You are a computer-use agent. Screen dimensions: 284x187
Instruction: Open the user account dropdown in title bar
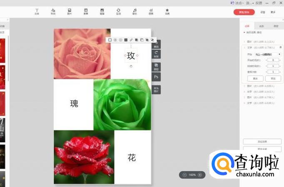(x=250, y=3)
